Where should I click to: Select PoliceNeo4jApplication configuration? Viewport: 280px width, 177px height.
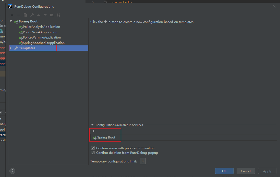(x=40, y=32)
